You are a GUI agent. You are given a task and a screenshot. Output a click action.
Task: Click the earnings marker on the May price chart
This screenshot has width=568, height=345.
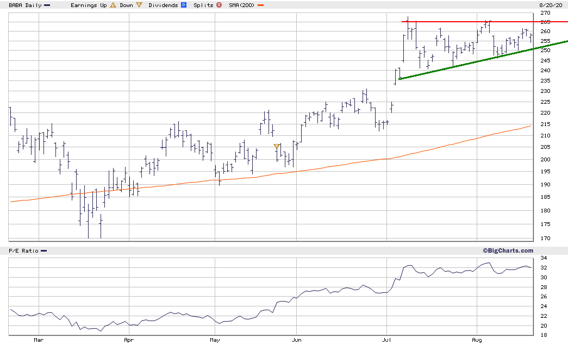click(277, 146)
